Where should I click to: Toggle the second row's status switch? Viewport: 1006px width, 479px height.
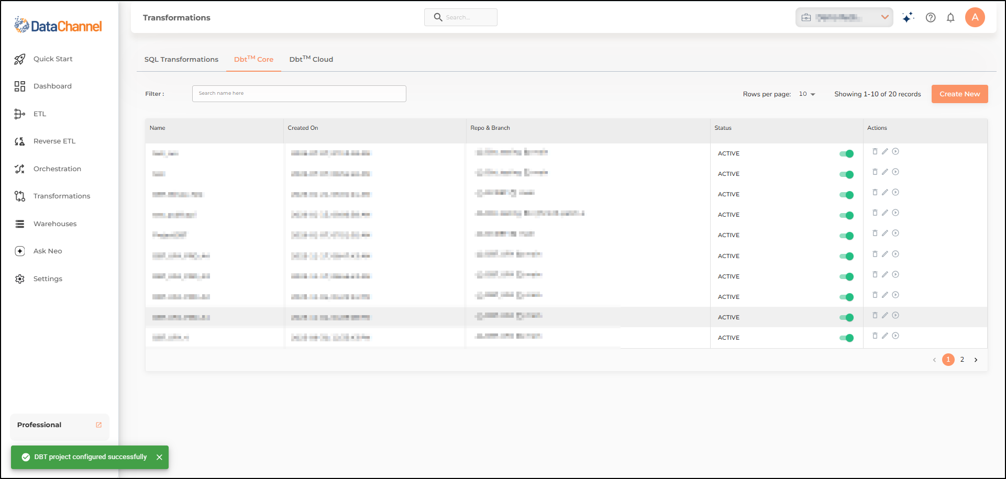point(846,174)
